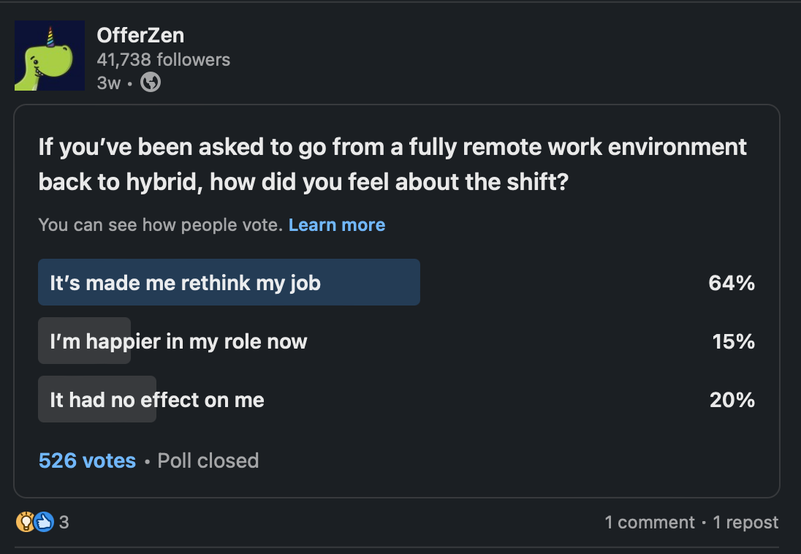Screen dimensions: 801x554
Task: Open the reactions count showing 3
Action: 64,522
